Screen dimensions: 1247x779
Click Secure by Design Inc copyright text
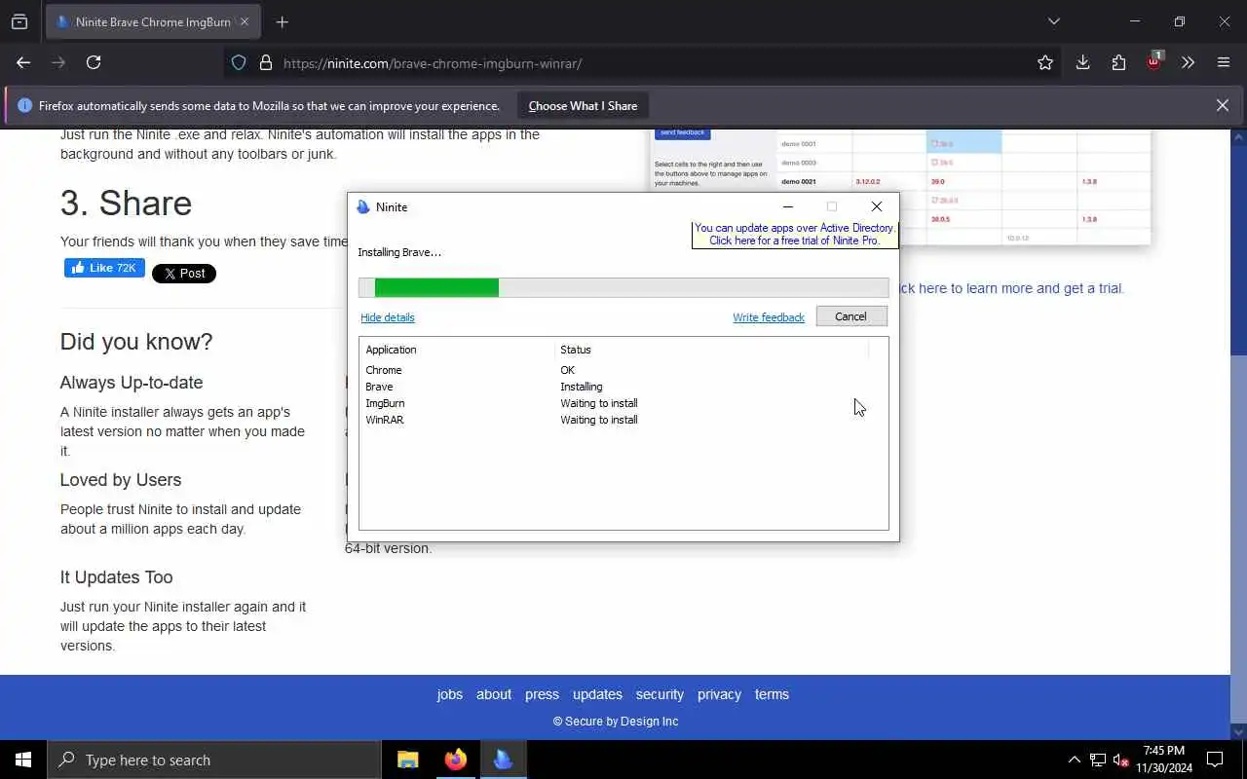[616, 722]
